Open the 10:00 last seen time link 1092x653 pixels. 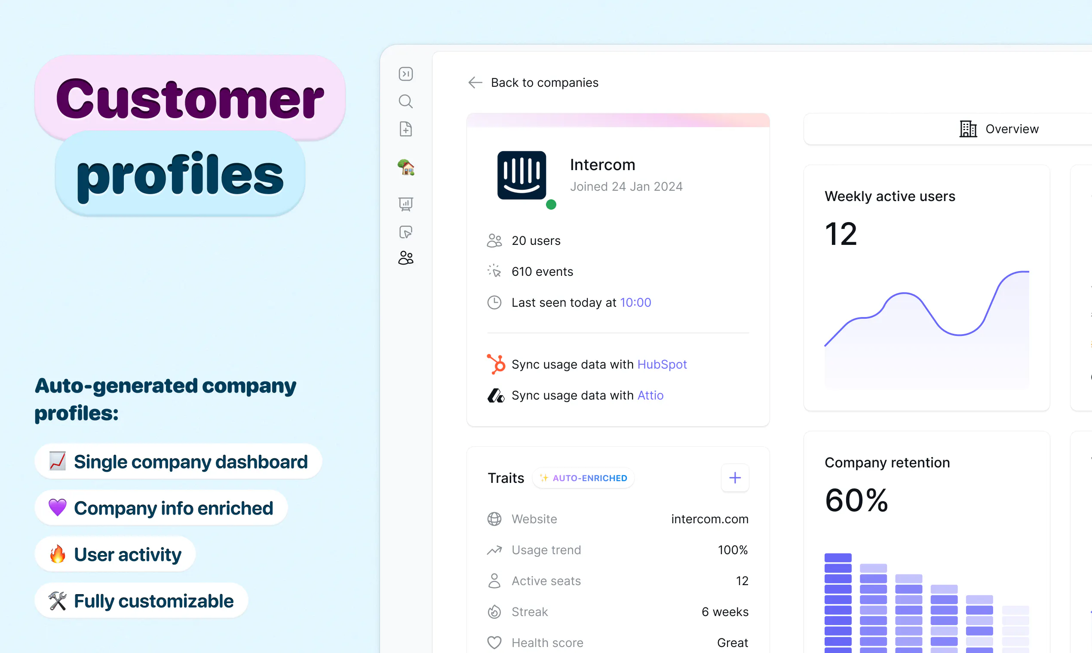635,302
